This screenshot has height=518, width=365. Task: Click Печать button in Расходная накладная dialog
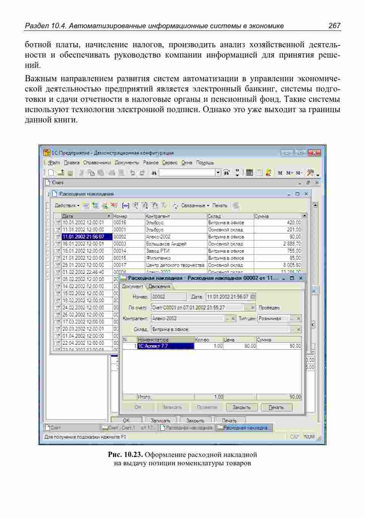276,407
